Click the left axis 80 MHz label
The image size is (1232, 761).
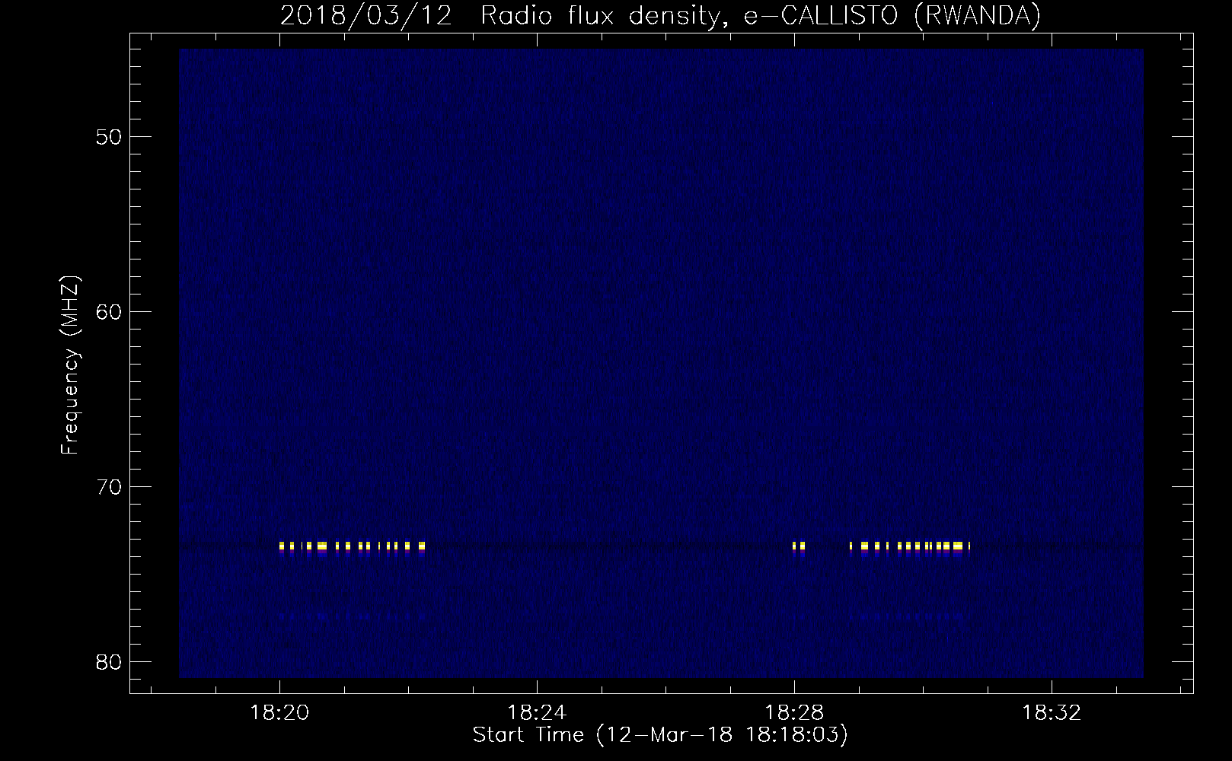coord(110,661)
